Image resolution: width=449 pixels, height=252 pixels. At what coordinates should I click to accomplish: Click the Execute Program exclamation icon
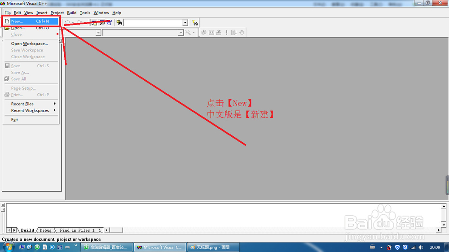pyautogui.click(x=226, y=32)
